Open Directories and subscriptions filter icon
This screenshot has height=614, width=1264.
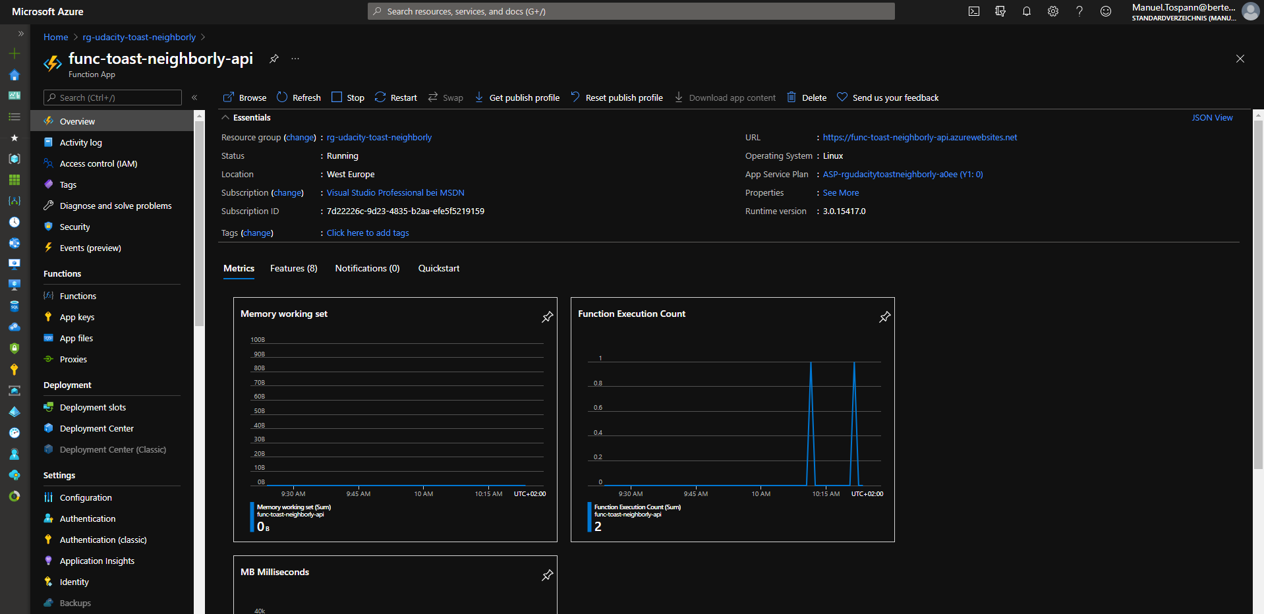click(1000, 11)
